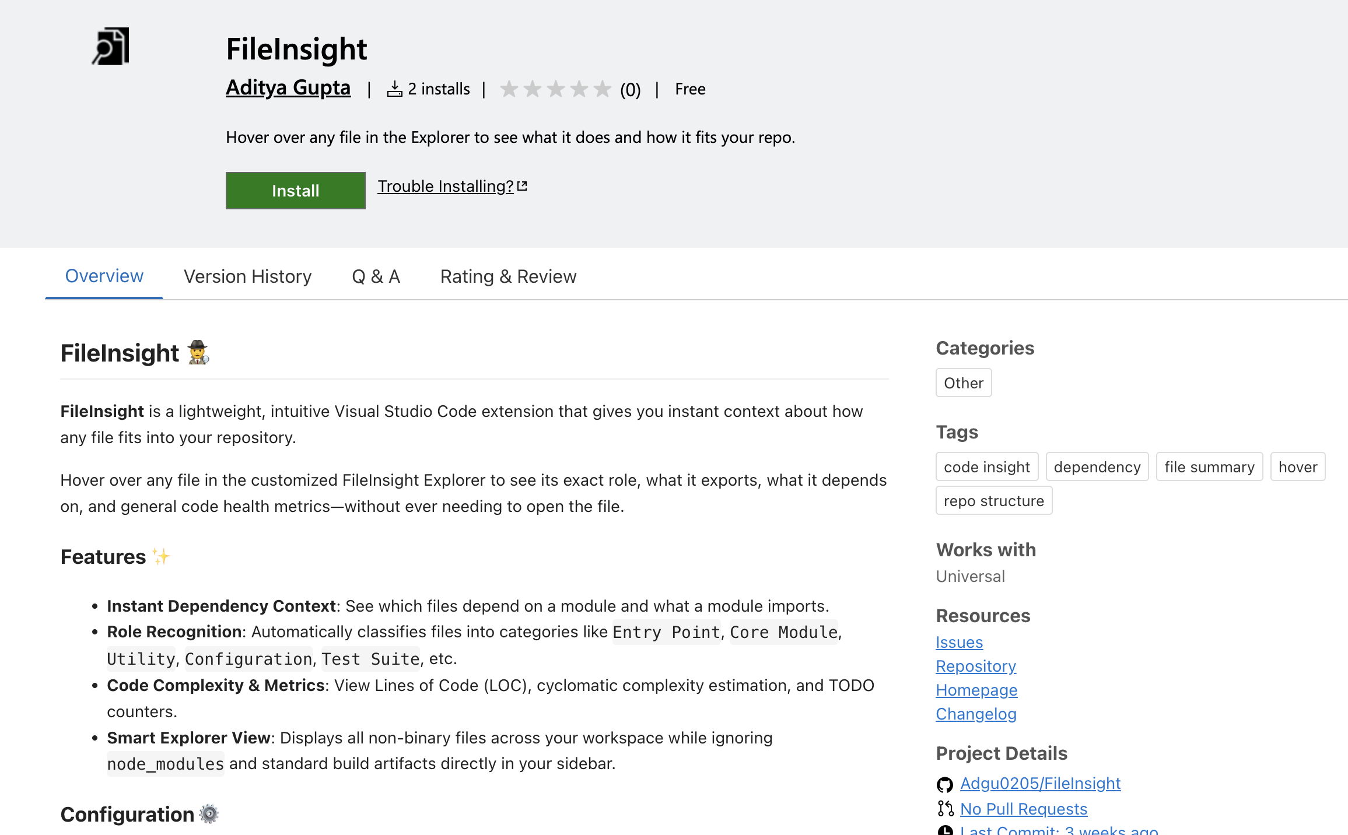Click the FileInsight extension logo icon
The image size is (1348, 835).
[x=111, y=46]
